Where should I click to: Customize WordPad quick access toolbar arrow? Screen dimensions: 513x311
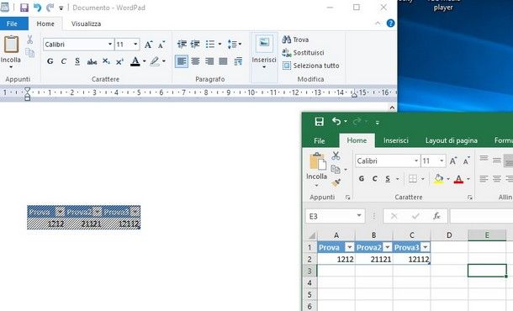[x=61, y=8]
